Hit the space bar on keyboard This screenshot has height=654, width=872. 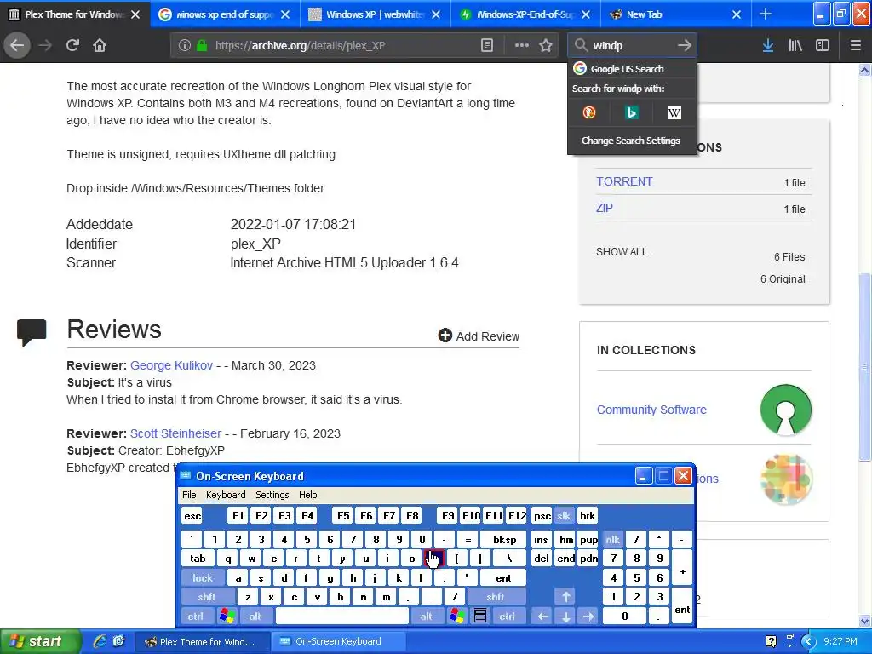coord(342,617)
